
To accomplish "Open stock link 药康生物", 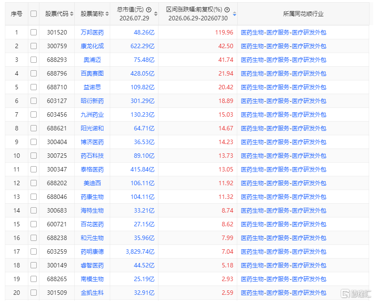I will point(92,197).
